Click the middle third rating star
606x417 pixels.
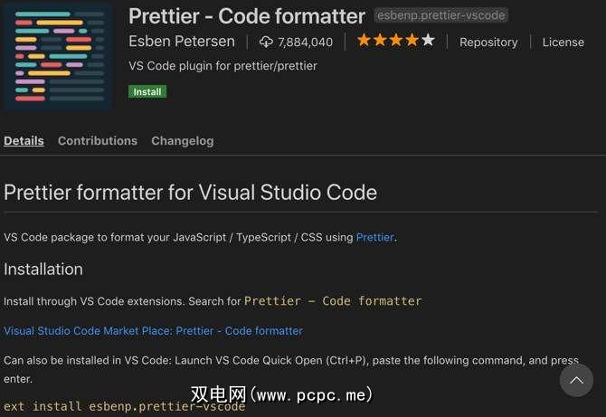click(396, 41)
